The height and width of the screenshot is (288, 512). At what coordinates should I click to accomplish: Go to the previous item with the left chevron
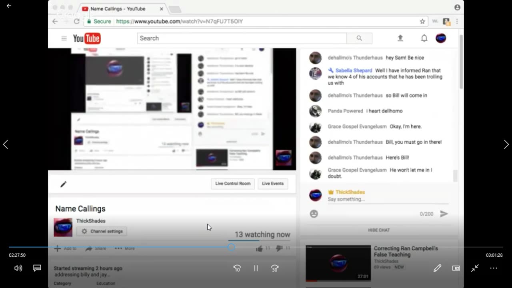[6, 144]
